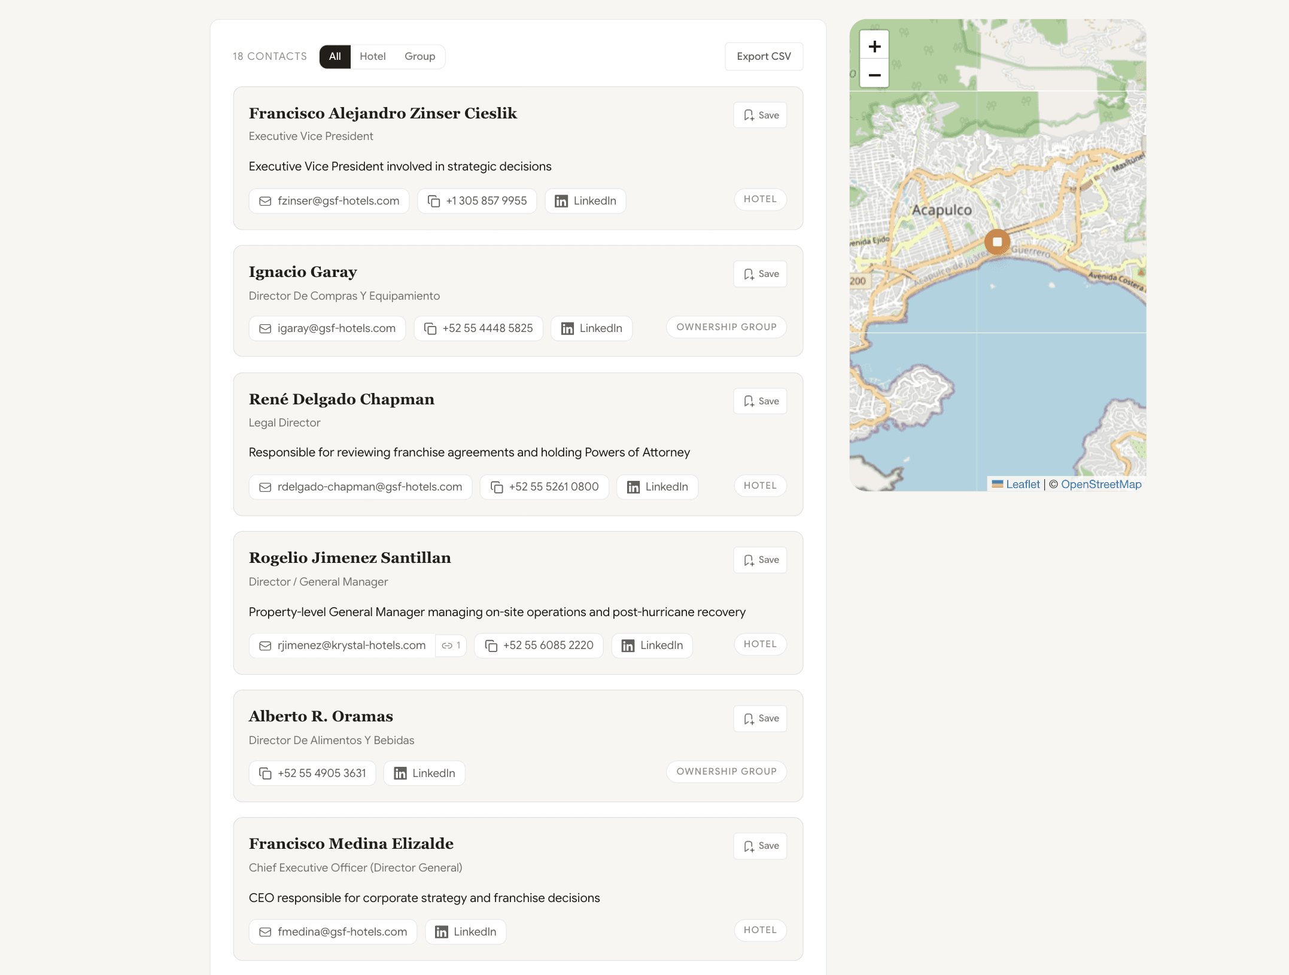Switch filter to Hotel contacts
The height and width of the screenshot is (975, 1289).
[x=372, y=56]
